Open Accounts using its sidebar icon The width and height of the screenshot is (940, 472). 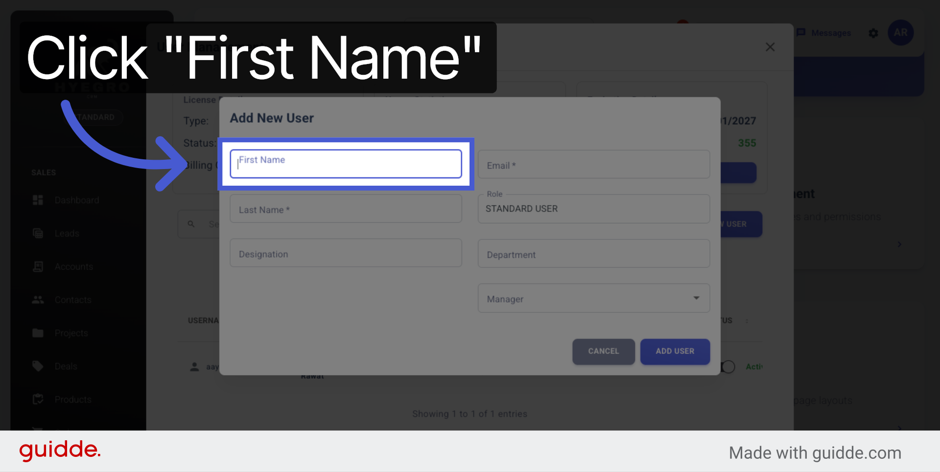38,266
